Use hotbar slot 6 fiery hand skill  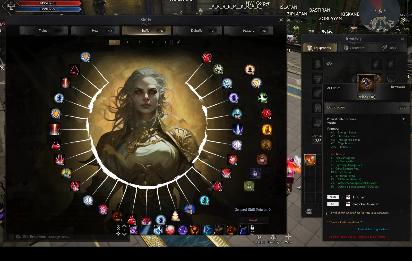tap(195, 230)
